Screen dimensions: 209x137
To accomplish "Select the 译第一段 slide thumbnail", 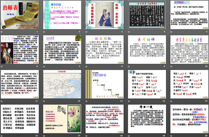I will pos(147,119).
